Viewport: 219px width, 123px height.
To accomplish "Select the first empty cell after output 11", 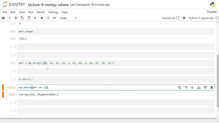I will pyautogui.click(x=116, y=102).
